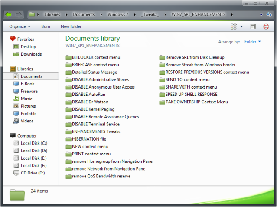Click the Burn toolbar button
Viewport: 277px width, 207px height.
(x=46, y=26)
